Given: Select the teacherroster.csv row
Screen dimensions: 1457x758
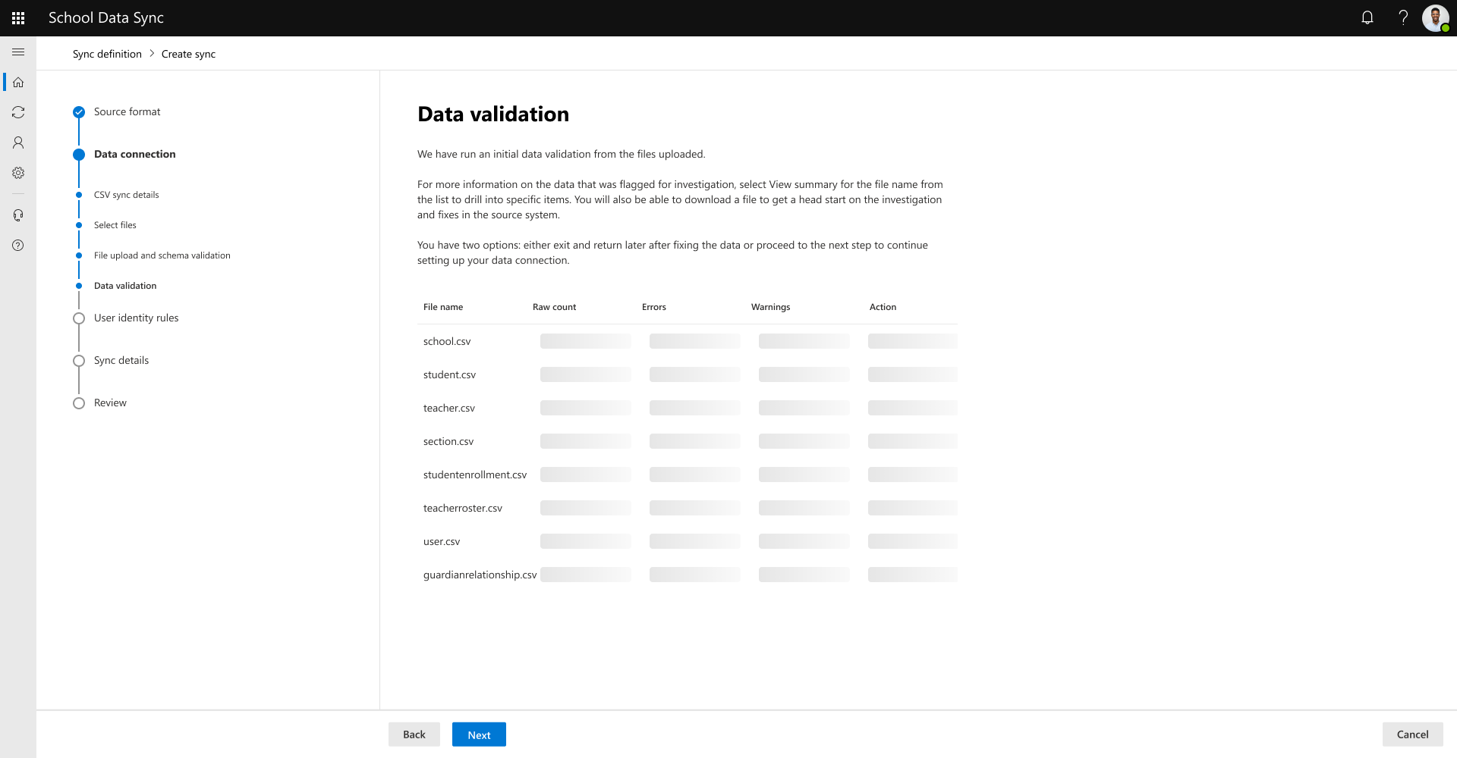Looking at the screenshot, I should point(688,508).
